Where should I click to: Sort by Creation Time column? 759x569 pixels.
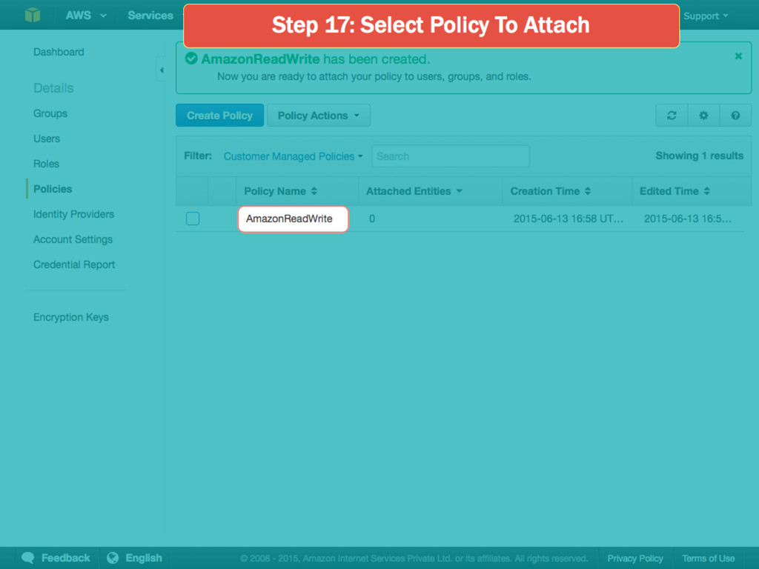(x=551, y=191)
